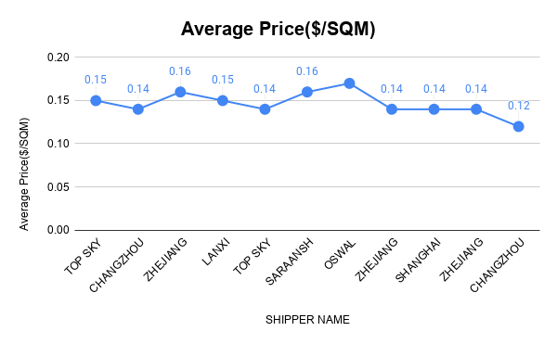Select the SHANGHAI data point marker
Viewport: 557px width, 344px height.
pyautogui.click(x=434, y=109)
